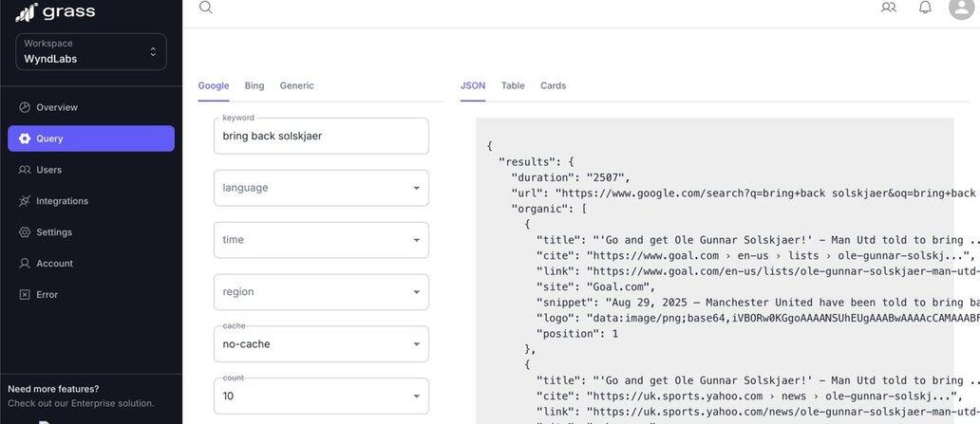Click the "duration": "2507" line
Image resolution: width=980 pixels, height=424 pixels.
(572, 177)
